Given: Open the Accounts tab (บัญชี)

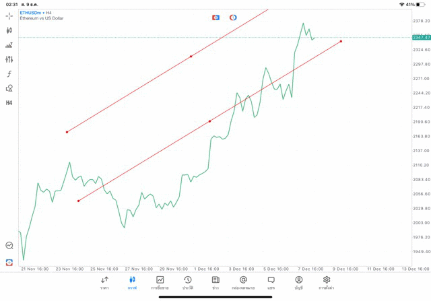Looking at the screenshot, I should tap(298, 283).
